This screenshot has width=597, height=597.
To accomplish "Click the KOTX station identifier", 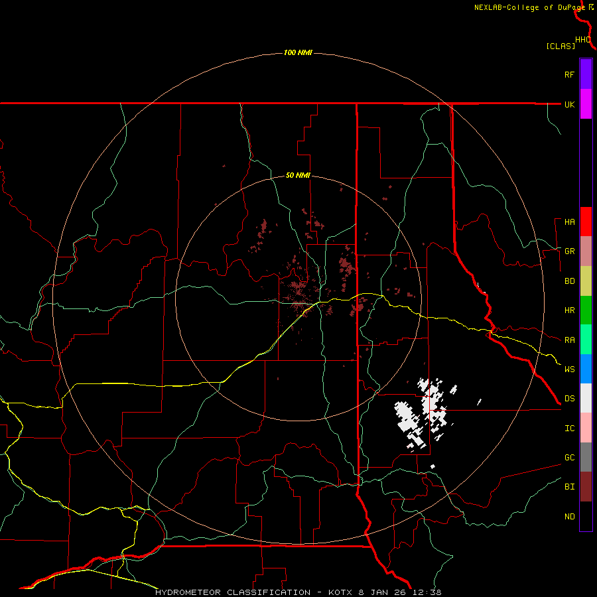I will 341,592.
